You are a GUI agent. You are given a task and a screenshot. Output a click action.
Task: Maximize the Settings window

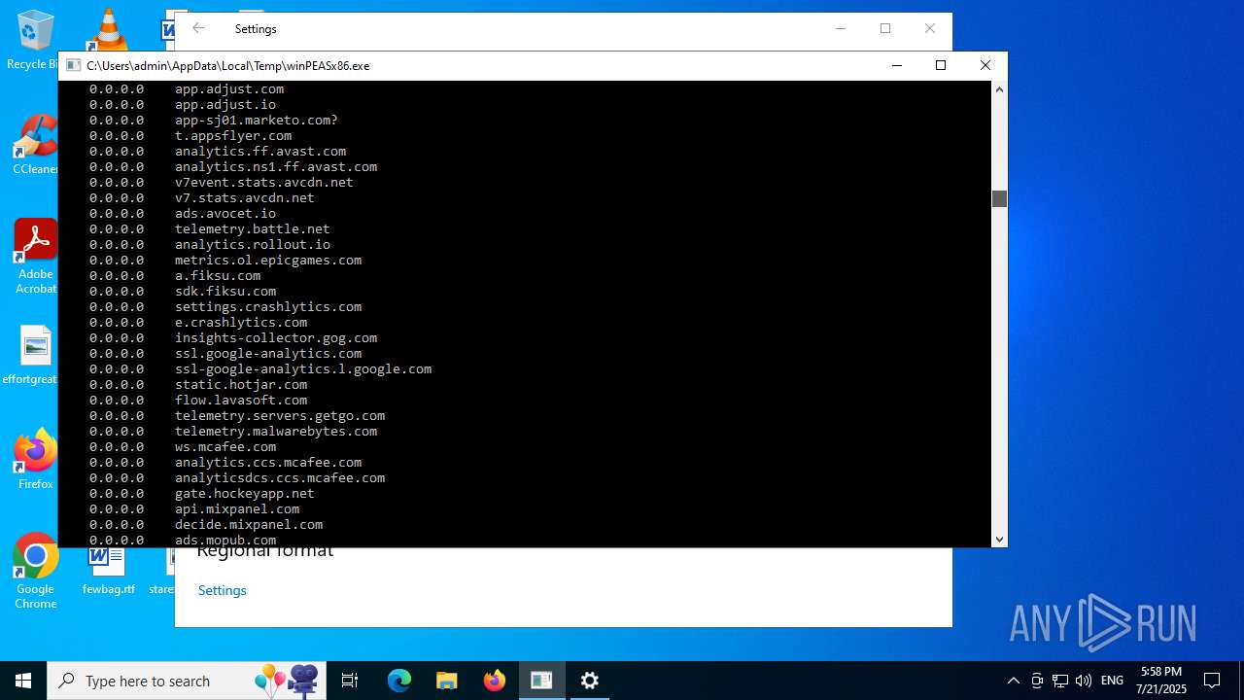[885, 28]
